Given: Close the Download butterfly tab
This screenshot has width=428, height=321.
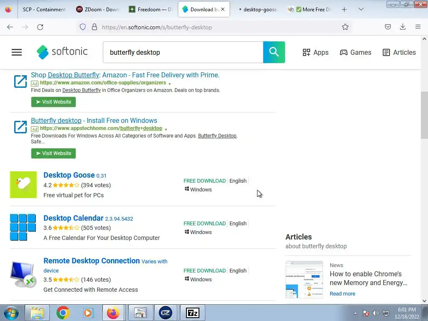Looking at the screenshot, I should click(223, 9).
